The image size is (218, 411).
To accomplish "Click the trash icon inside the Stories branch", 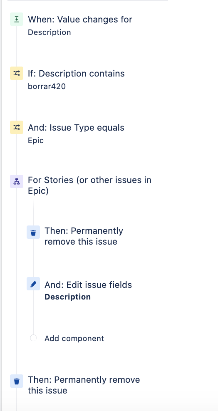I will pos(33,232).
